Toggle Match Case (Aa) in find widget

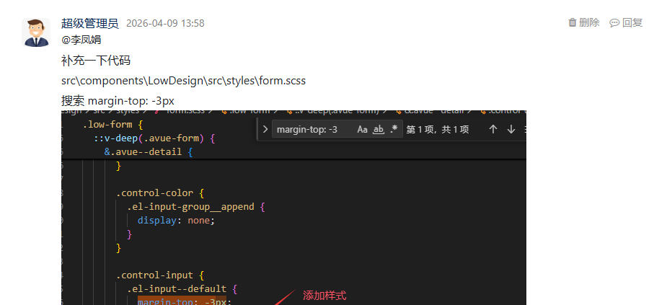pos(363,129)
